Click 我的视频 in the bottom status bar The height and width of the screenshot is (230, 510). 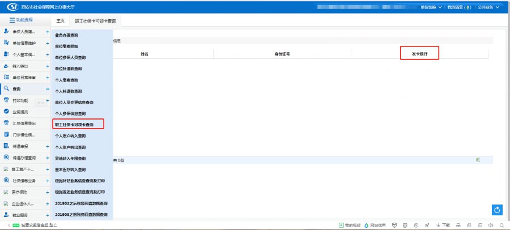coord(349,225)
